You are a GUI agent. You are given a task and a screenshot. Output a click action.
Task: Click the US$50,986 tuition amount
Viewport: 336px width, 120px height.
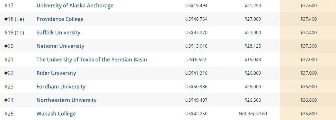[x=196, y=87]
